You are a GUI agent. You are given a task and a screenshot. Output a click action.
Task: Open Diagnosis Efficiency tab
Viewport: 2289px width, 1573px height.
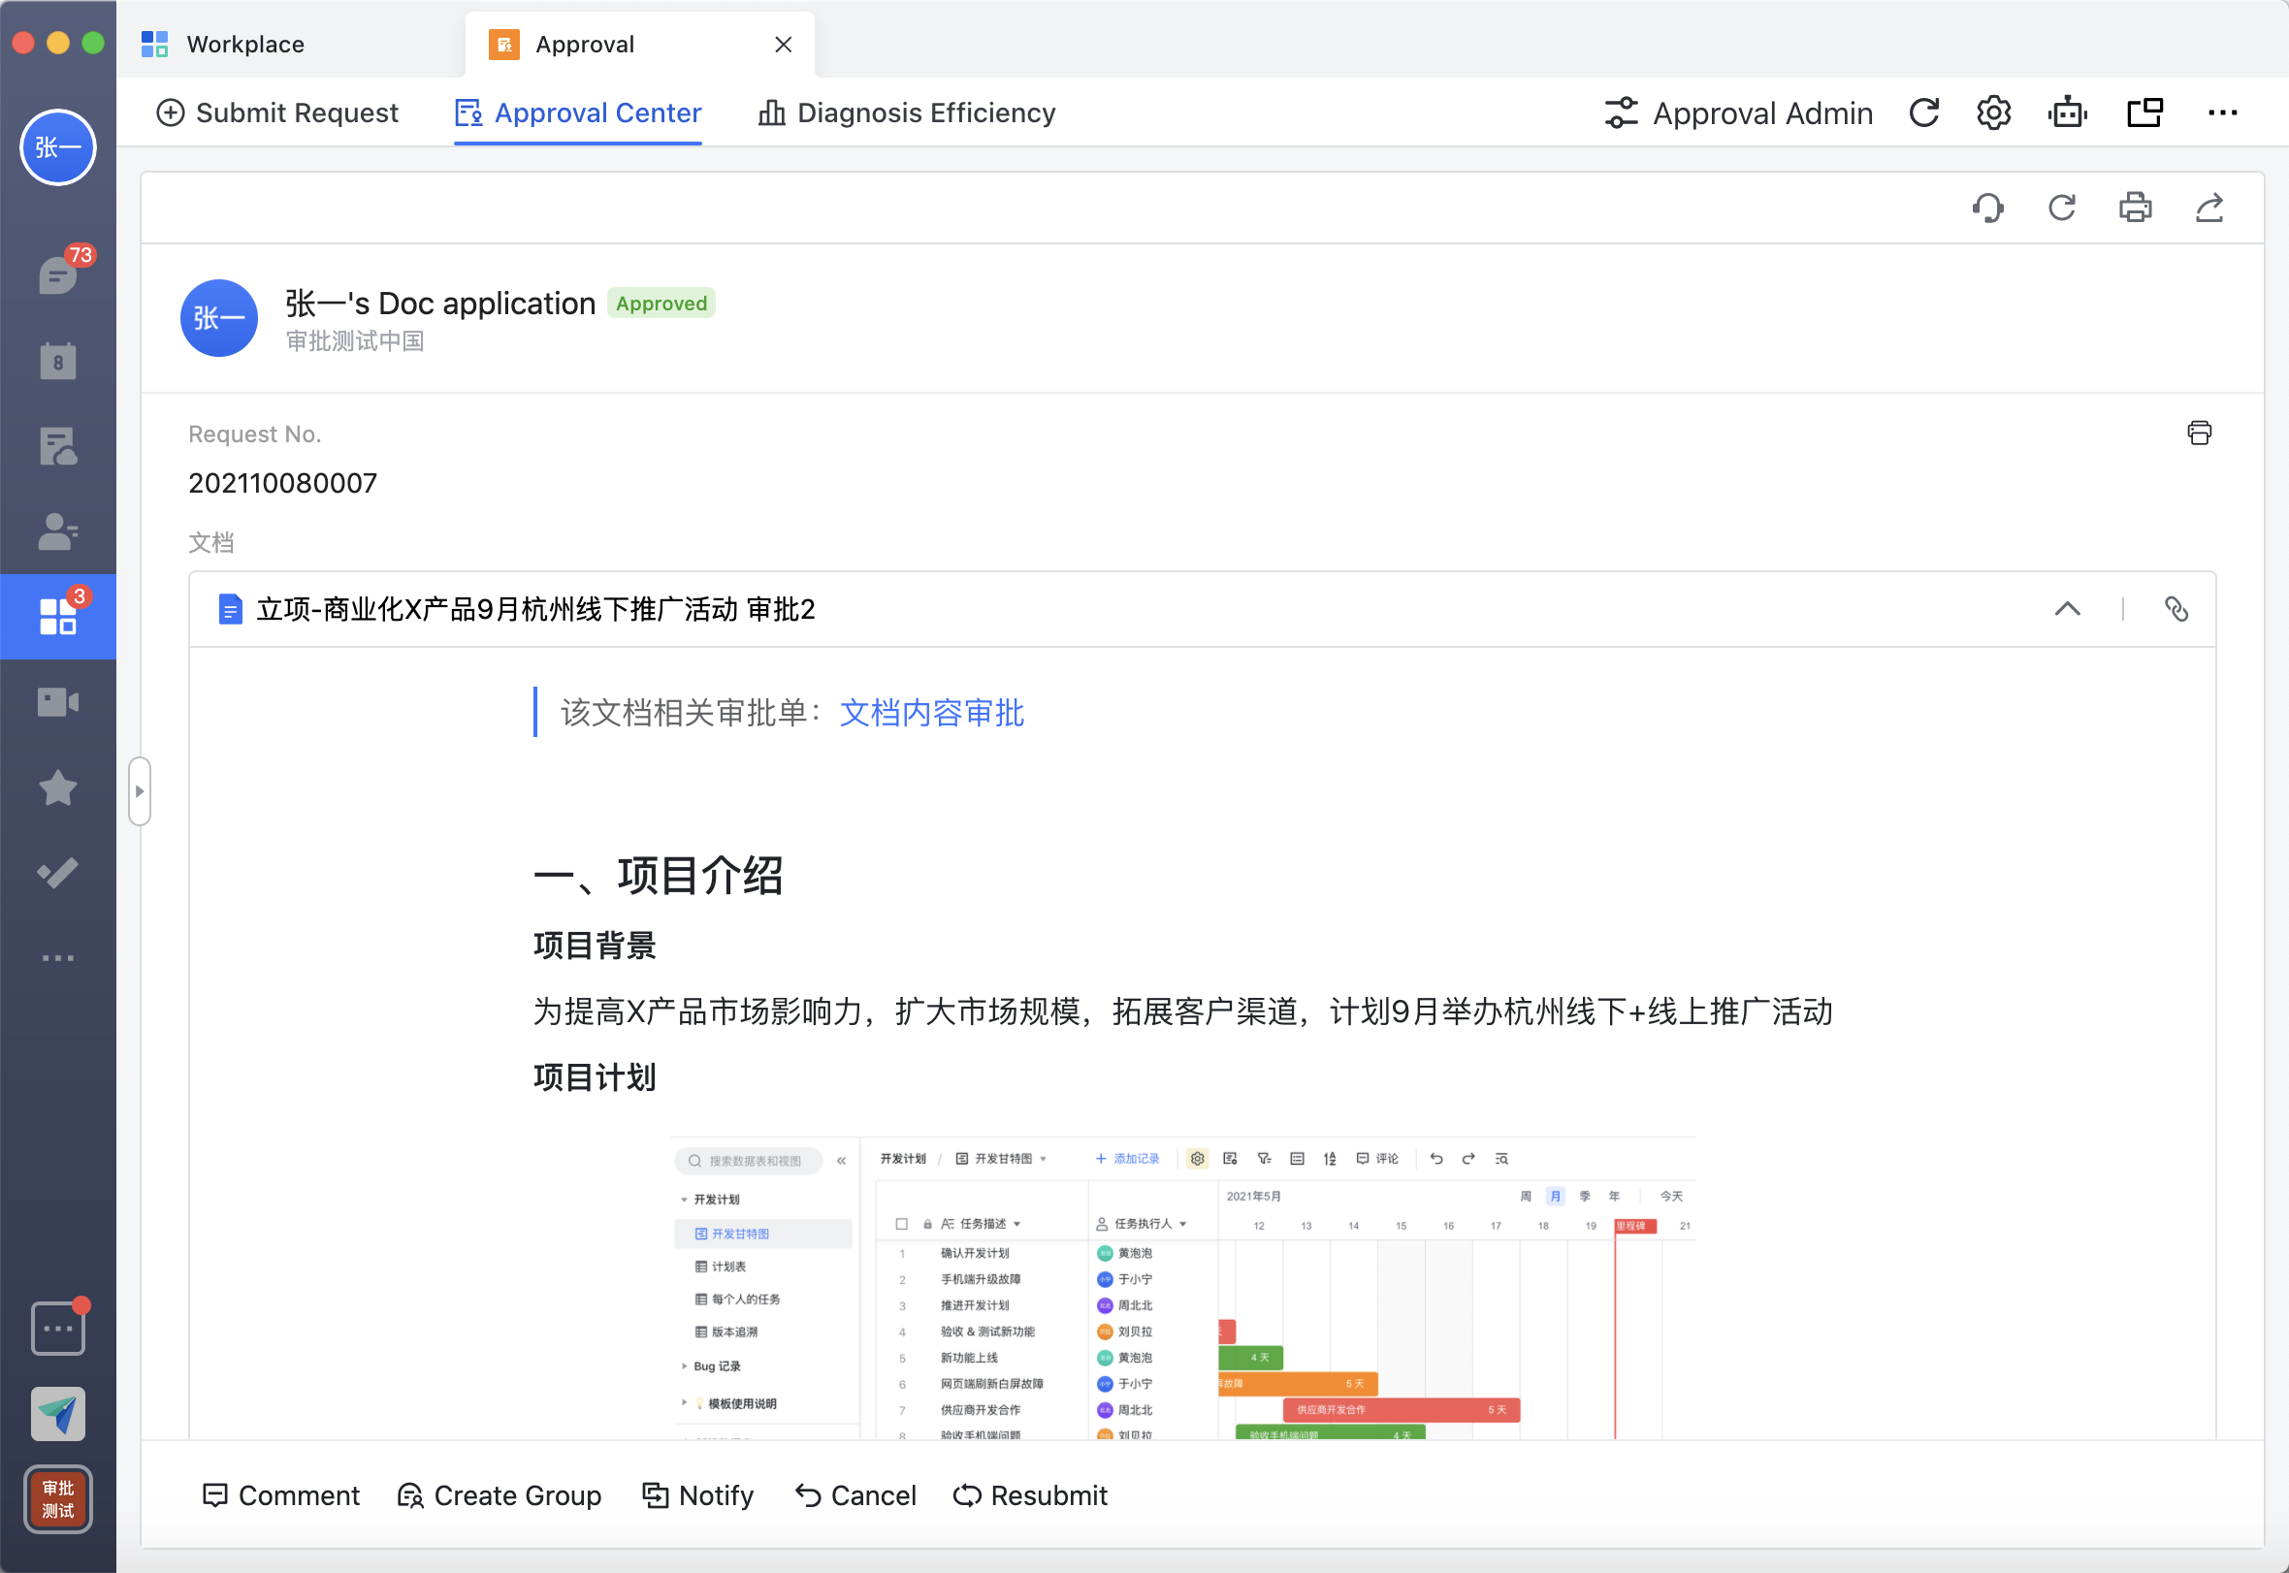pos(906,113)
